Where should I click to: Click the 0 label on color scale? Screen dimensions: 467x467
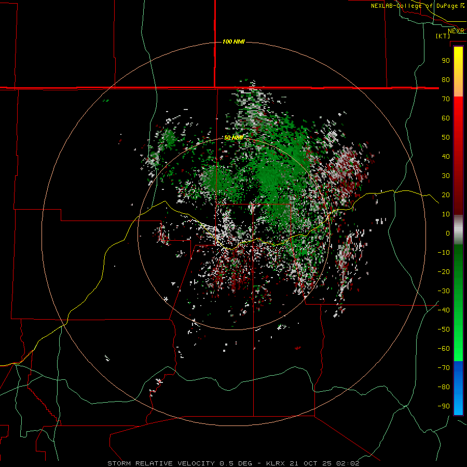448,233
